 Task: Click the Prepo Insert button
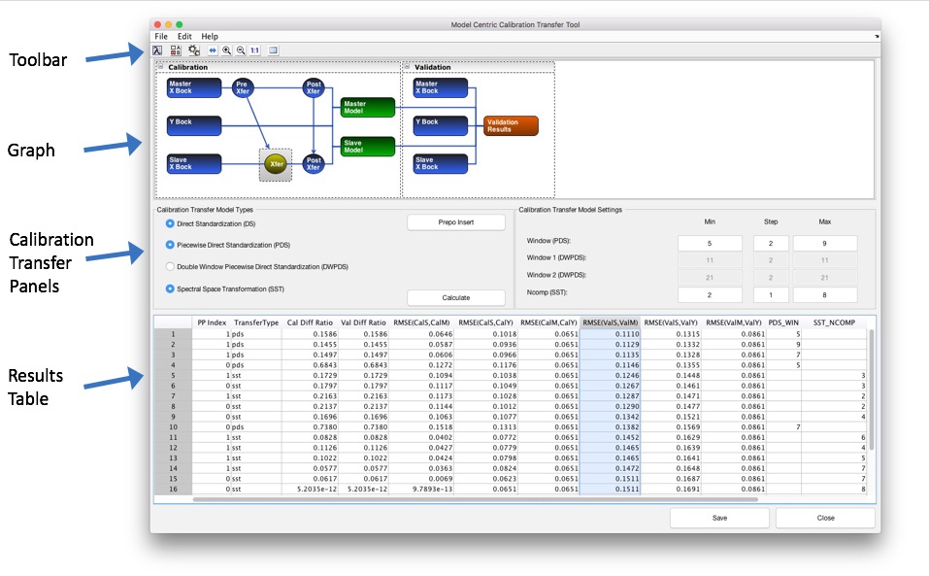455,222
